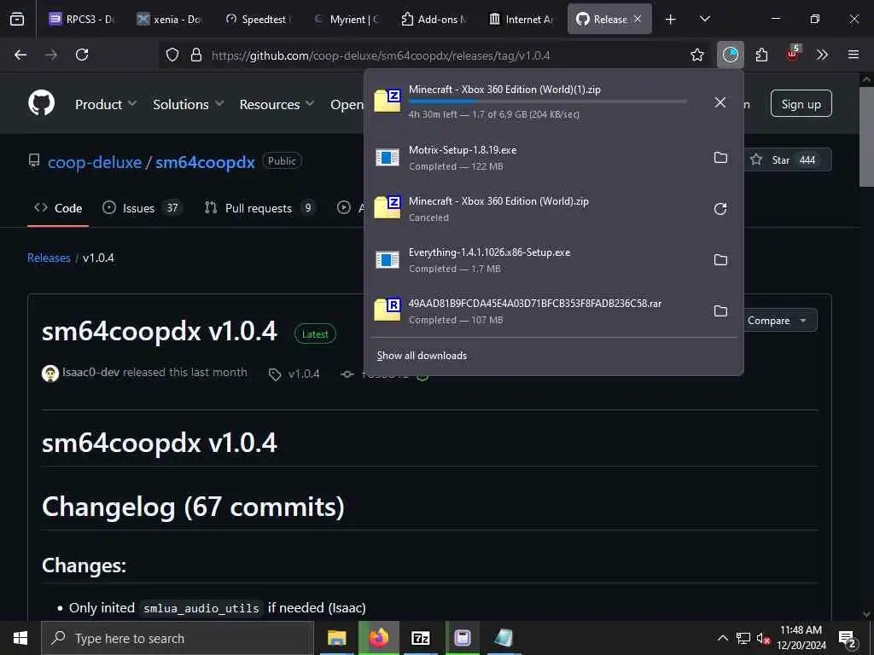This screenshot has width=874, height=655.
Task: Click the Minecraft download progress bar
Action: [547, 101]
